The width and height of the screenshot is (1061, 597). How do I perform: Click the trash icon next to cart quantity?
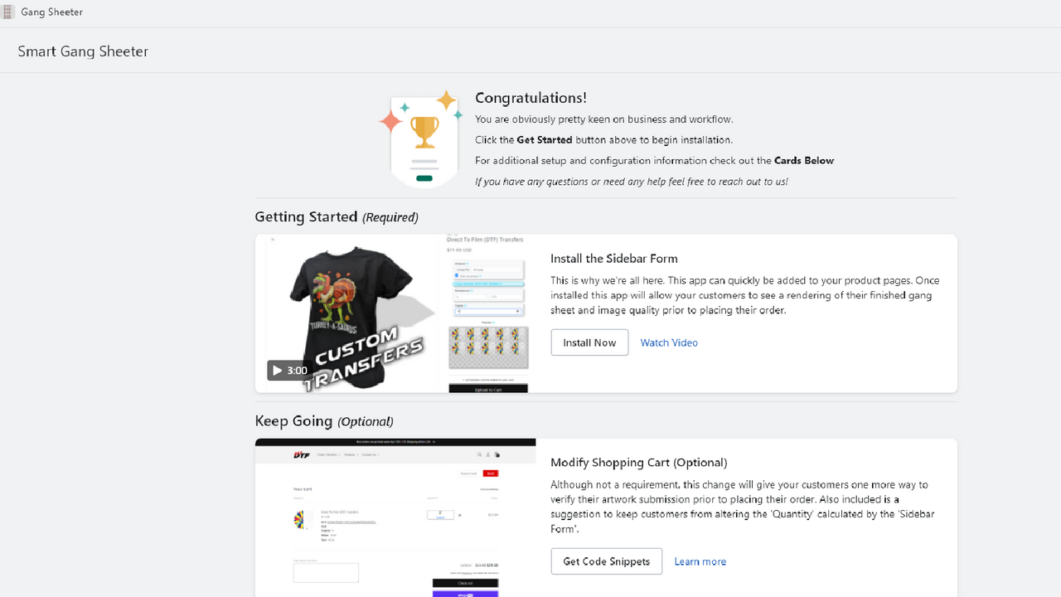click(x=459, y=515)
